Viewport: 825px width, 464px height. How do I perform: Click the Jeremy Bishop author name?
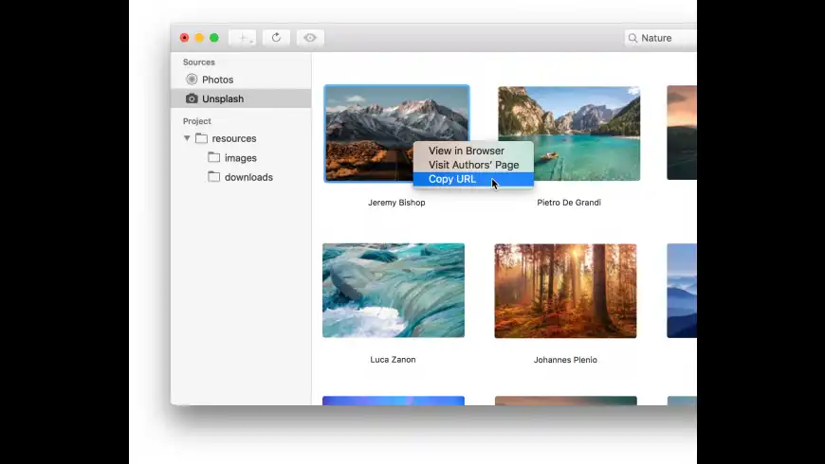coord(396,203)
